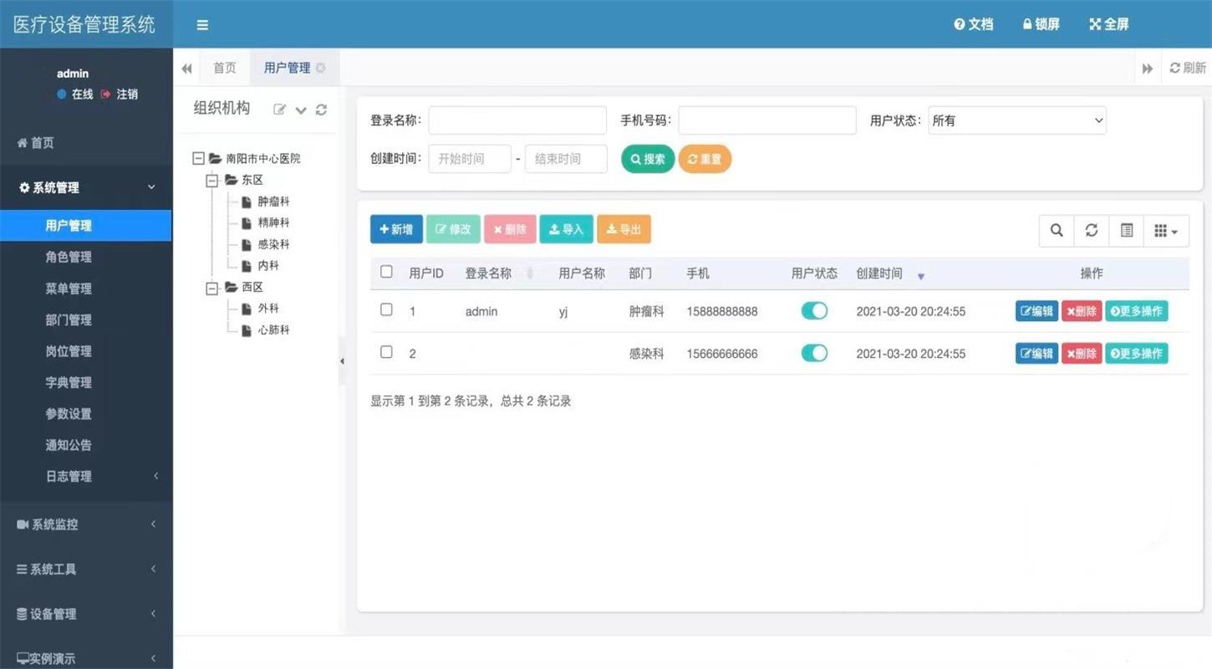Collapse the 东区 tree node
Viewport: 1212px width, 669px height.
212,181
